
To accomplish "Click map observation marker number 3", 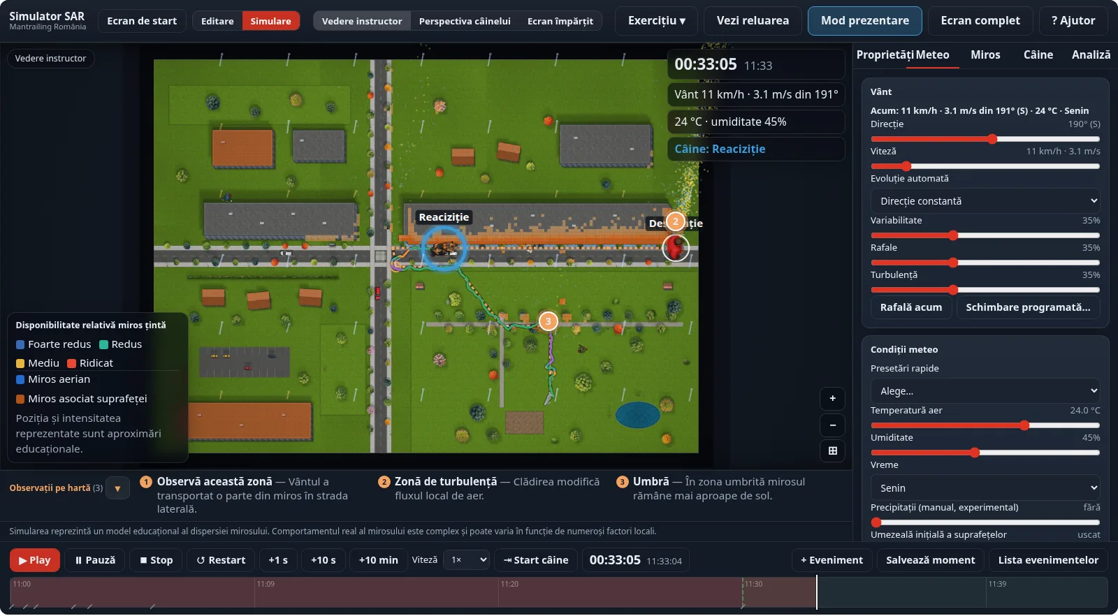I will coord(549,321).
